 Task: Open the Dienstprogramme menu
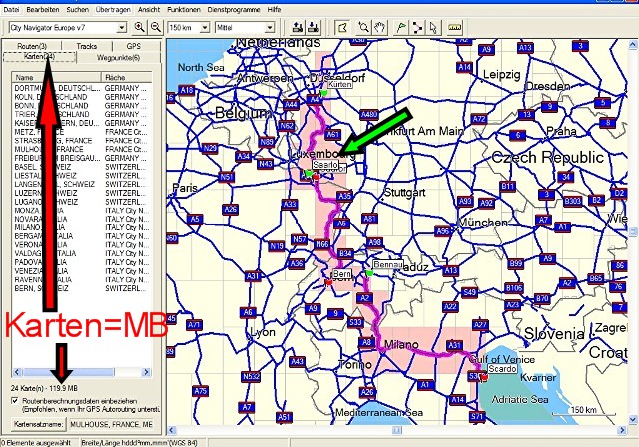234,9
